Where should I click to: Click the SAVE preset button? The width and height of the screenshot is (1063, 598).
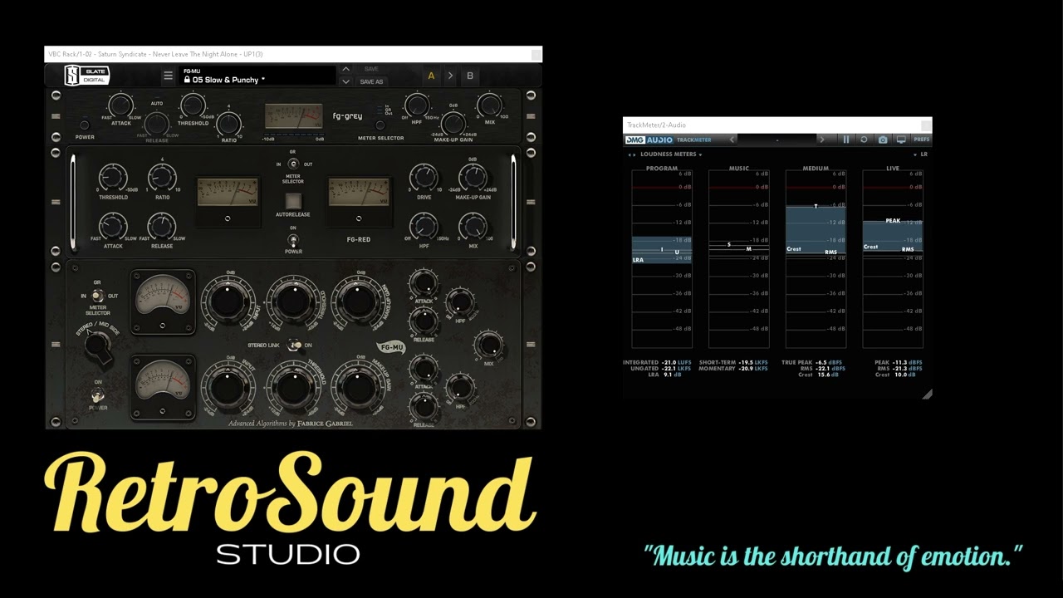click(x=371, y=70)
